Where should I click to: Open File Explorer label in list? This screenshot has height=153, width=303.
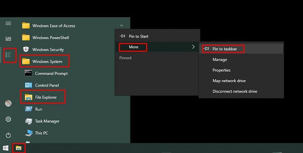pyautogui.click(x=46, y=97)
